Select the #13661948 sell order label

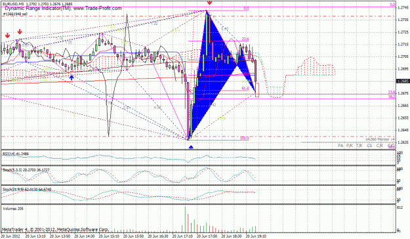(15, 14)
